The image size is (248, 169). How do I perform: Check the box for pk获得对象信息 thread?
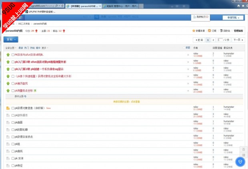click(13, 108)
